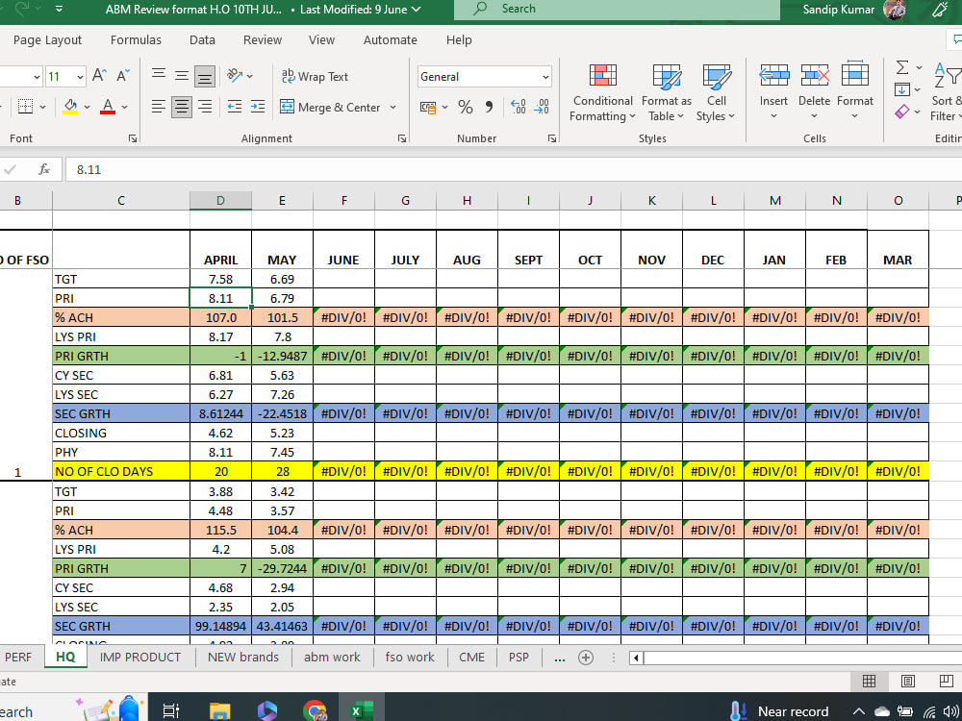Switch to Page Break Preview in status bar
Screen dimensions: 962x721
[x=946, y=681]
